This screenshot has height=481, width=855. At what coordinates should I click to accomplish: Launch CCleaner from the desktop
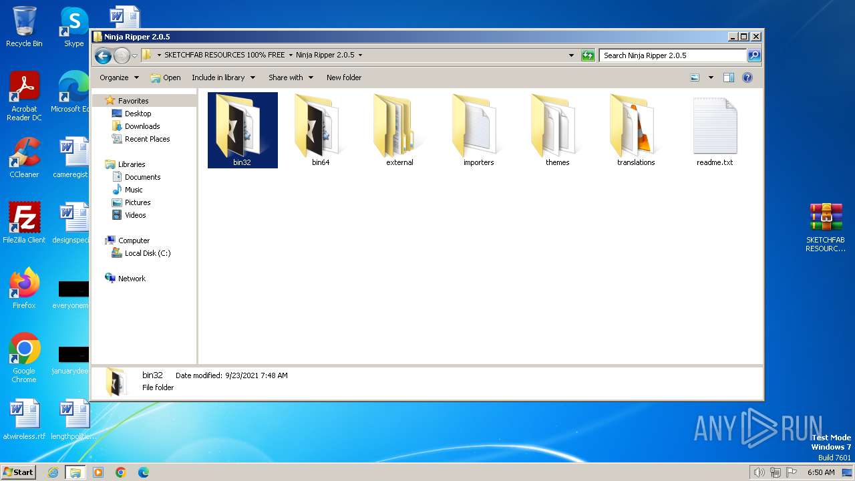24,158
